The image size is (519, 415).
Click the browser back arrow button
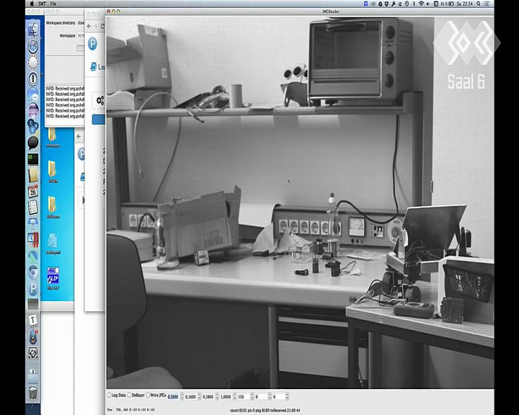pyautogui.click(x=89, y=26)
